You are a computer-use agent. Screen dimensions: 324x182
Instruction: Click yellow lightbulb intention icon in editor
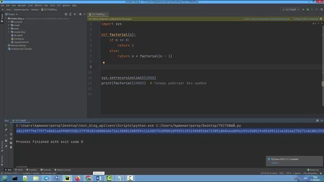pos(104,63)
